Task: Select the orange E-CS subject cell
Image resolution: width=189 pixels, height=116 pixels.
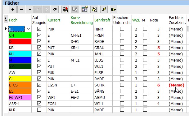Action: [x=20, y=85]
